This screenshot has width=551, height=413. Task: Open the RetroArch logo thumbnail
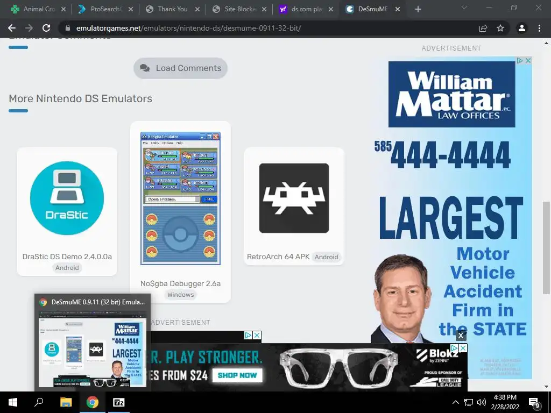click(x=294, y=198)
